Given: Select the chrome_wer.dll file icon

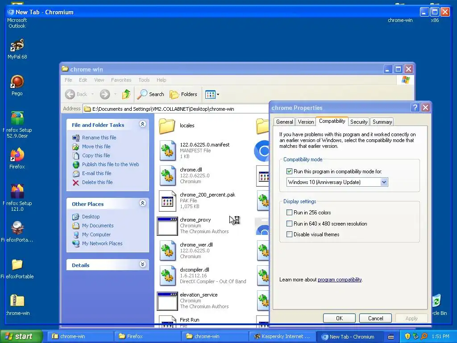Looking at the screenshot, I should pos(168,251).
